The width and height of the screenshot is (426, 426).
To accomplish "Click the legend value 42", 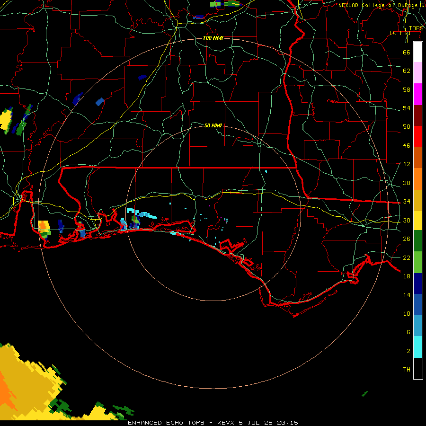I will click(x=407, y=164).
